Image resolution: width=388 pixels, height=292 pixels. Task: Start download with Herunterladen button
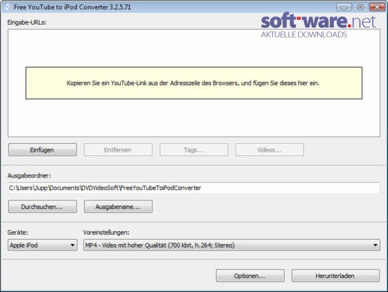pyautogui.click(x=335, y=276)
